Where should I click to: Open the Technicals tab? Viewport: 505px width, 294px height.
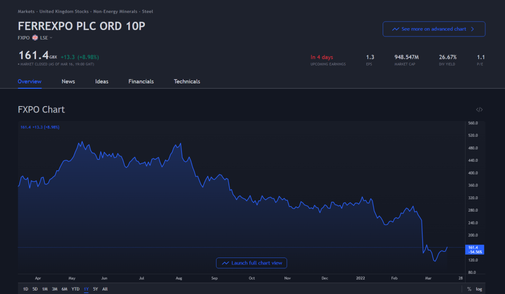[x=187, y=81]
